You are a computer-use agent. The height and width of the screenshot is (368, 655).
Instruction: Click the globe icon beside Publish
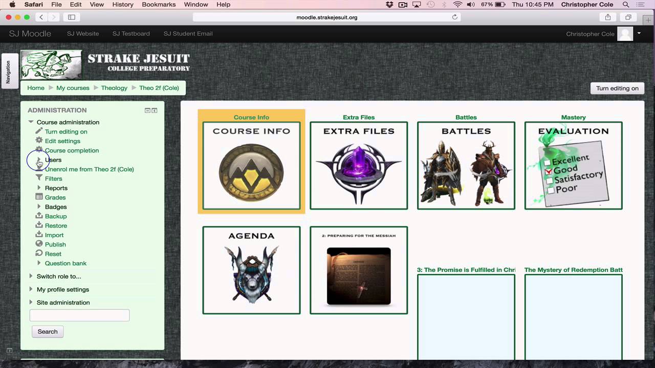[39, 244]
